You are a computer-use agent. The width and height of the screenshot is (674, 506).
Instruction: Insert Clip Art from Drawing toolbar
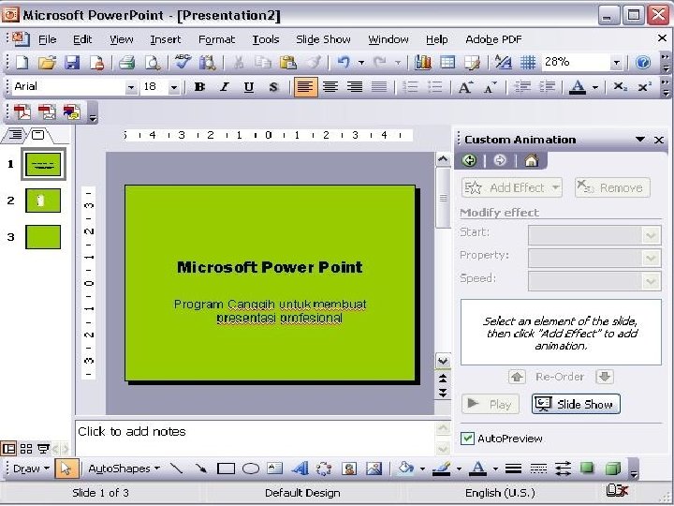[x=349, y=469]
